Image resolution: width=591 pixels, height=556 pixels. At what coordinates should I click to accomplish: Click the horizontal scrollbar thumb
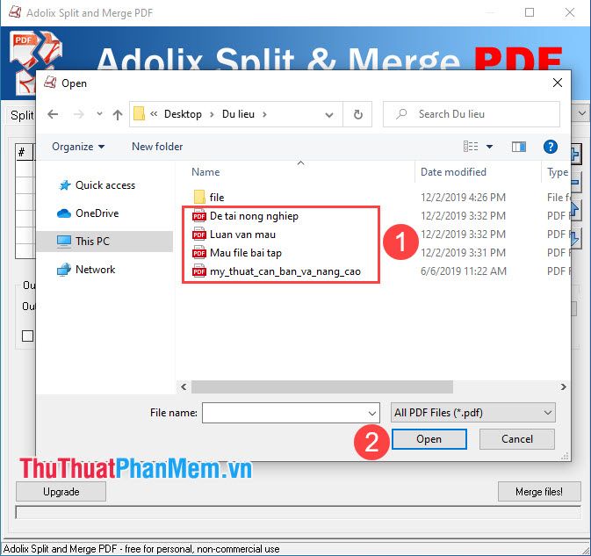[322, 386]
